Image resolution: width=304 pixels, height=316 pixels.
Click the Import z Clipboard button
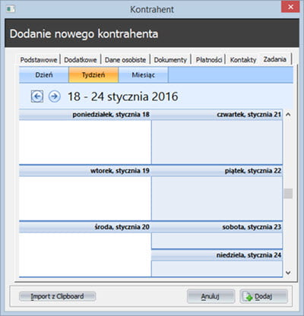coord(57,296)
